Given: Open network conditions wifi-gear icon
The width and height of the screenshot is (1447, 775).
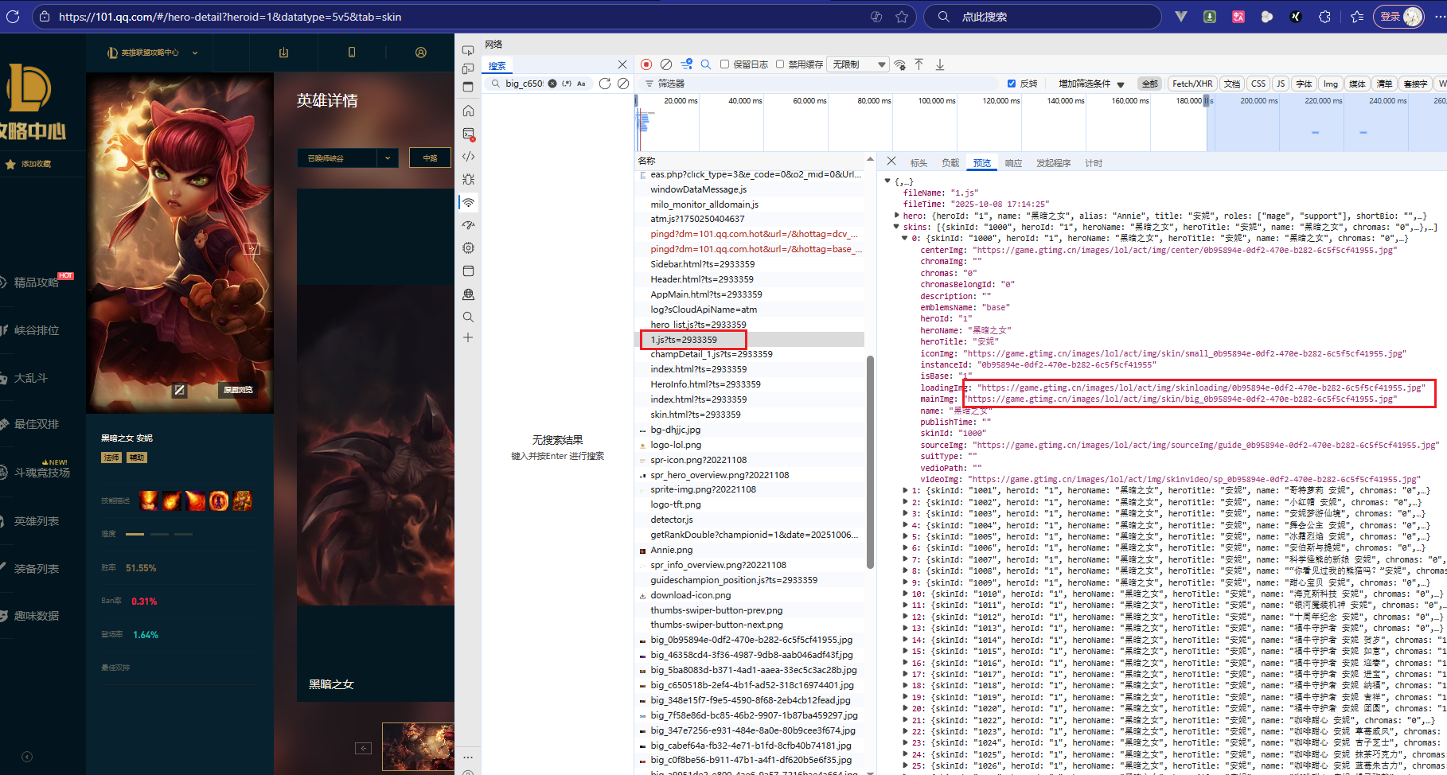Looking at the screenshot, I should (899, 64).
